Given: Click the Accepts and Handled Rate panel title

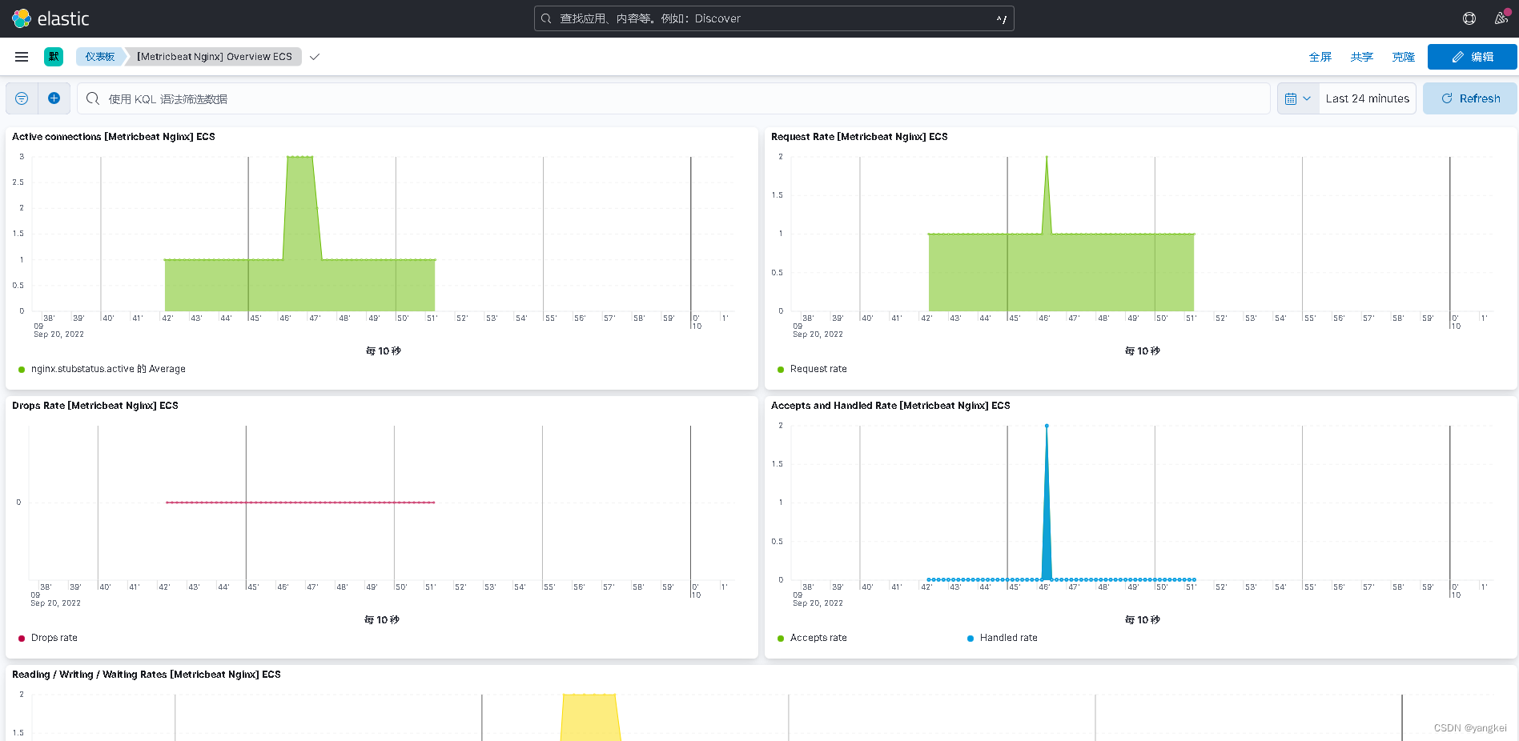Looking at the screenshot, I should pos(890,406).
